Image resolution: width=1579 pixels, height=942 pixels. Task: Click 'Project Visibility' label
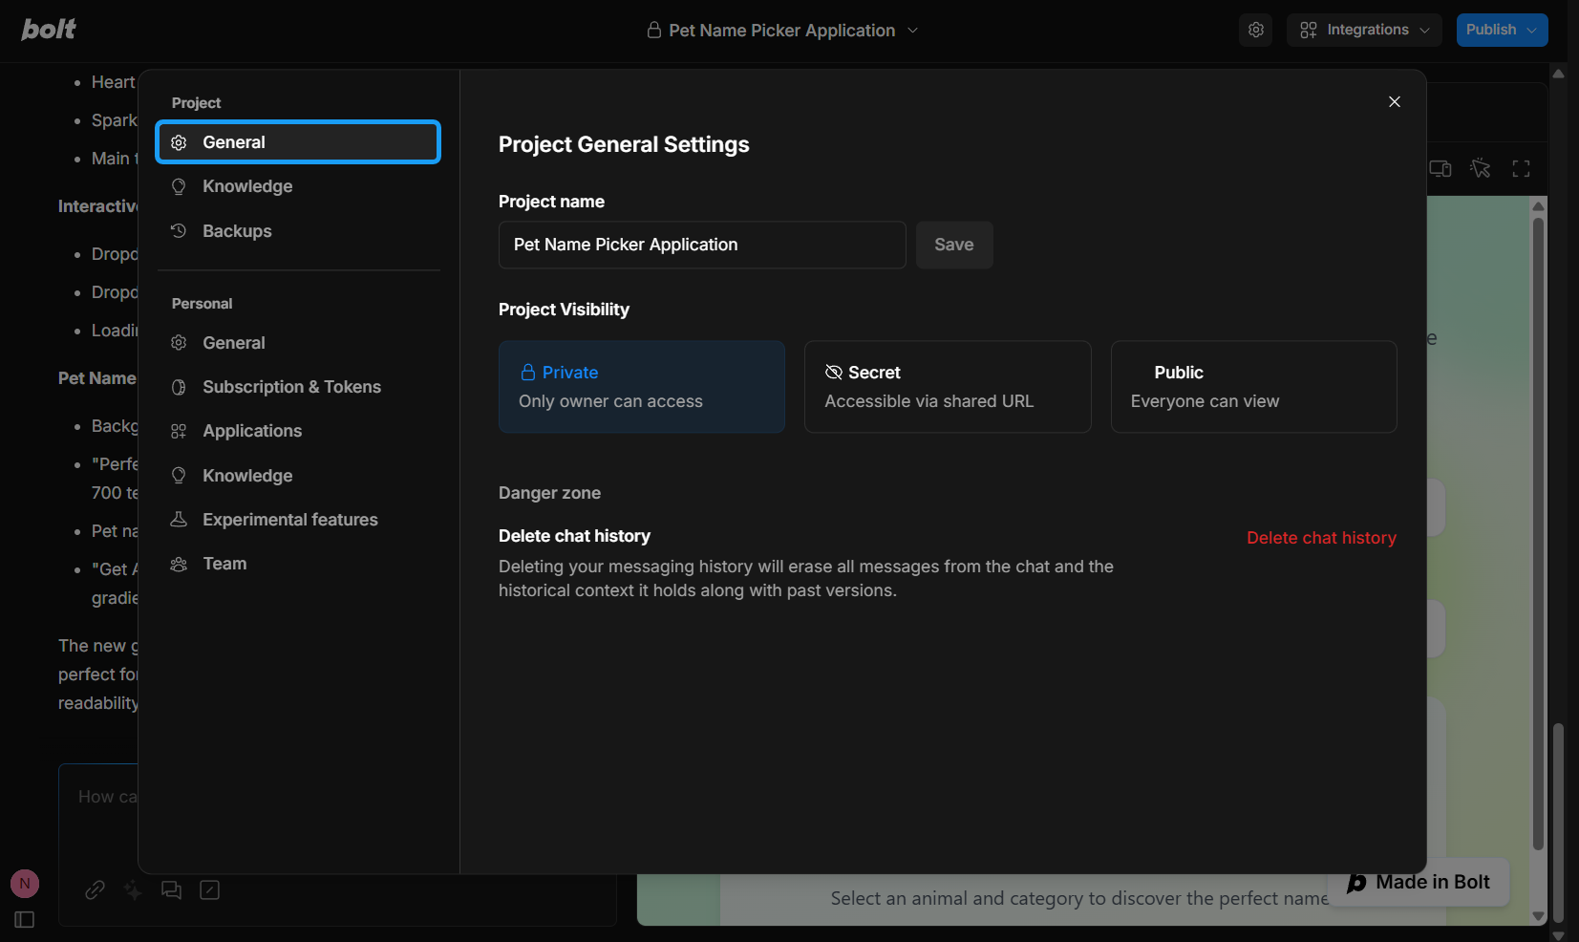564,310
